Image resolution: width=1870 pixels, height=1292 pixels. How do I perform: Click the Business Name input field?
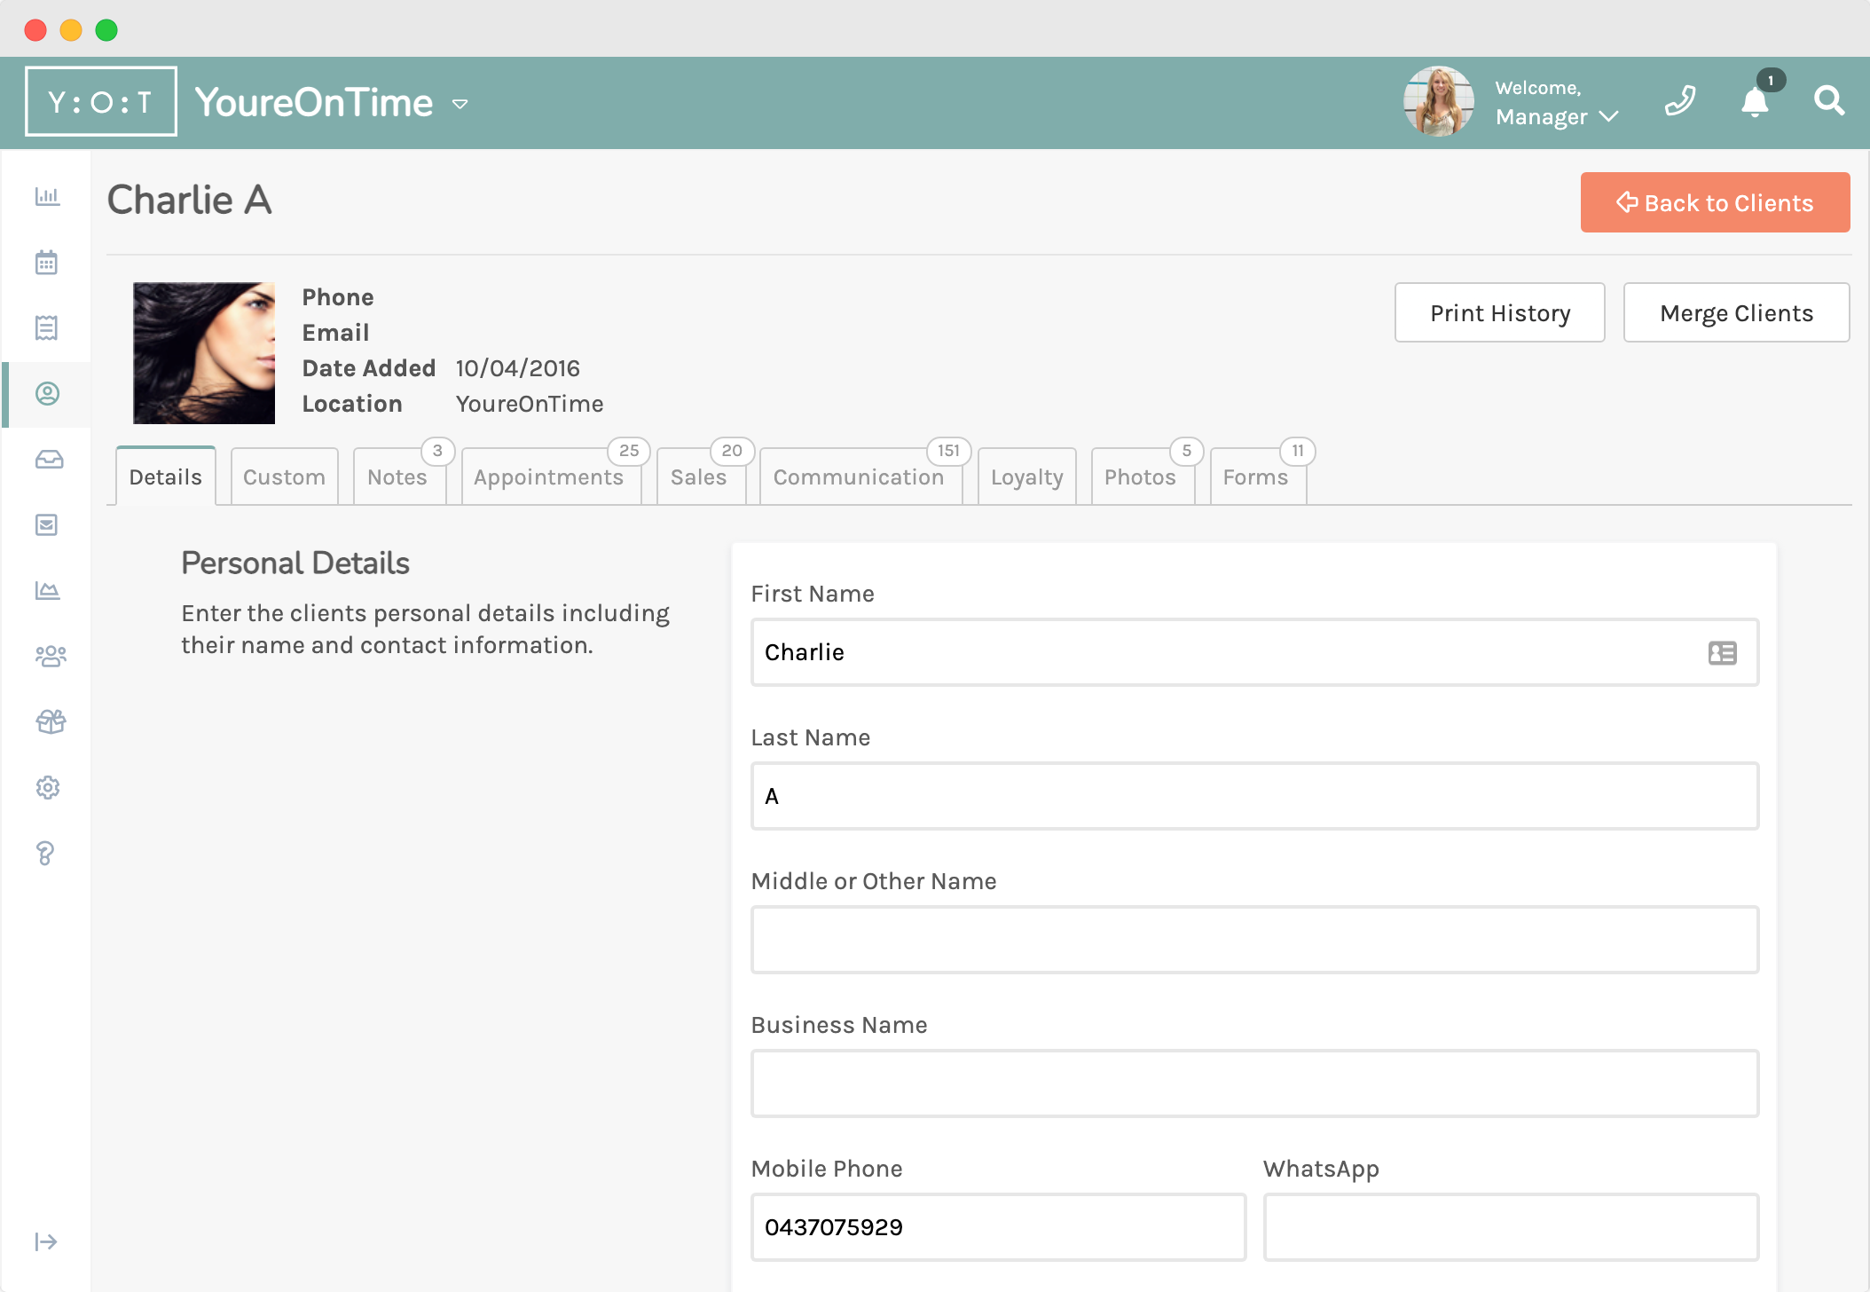coord(1254,1083)
